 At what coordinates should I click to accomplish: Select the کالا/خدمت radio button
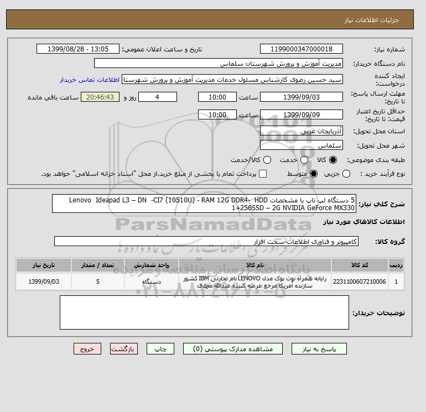tap(267, 160)
